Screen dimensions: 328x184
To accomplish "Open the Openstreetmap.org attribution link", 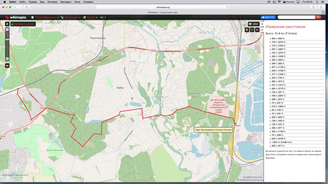I will pyautogui.click(x=255, y=180).
